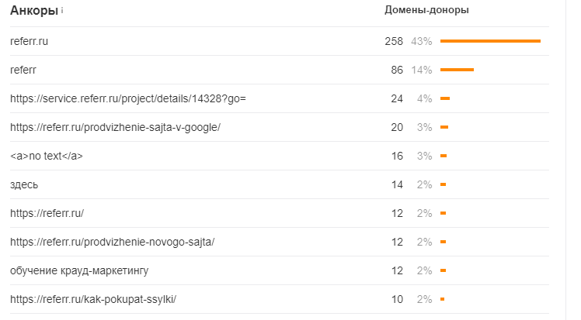Select the обучение крауд-маркетингу anchor
The image size is (581, 320).
pos(79,270)
